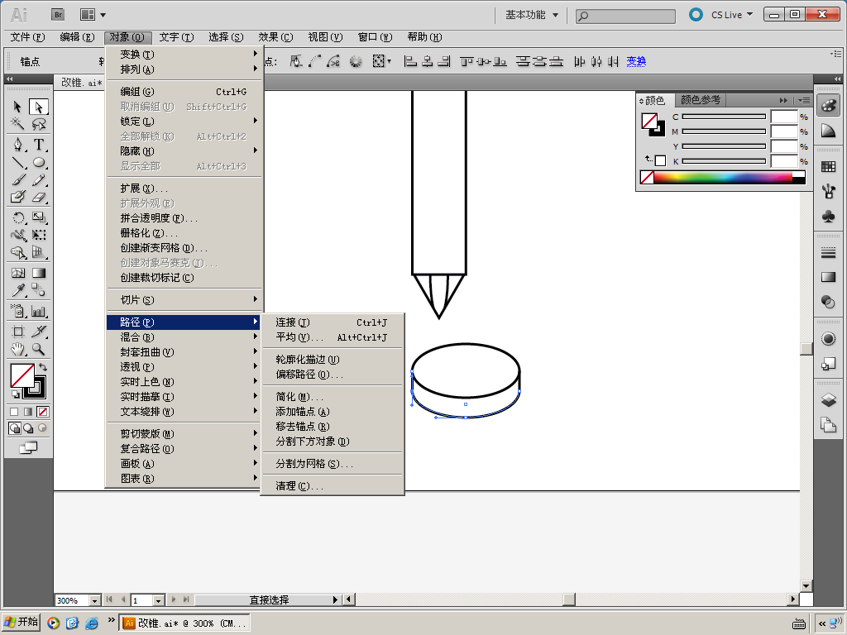This screenshot has width=847, height=635.
Task: Select the Column Graph tool
Action: (x=38, y=311)
